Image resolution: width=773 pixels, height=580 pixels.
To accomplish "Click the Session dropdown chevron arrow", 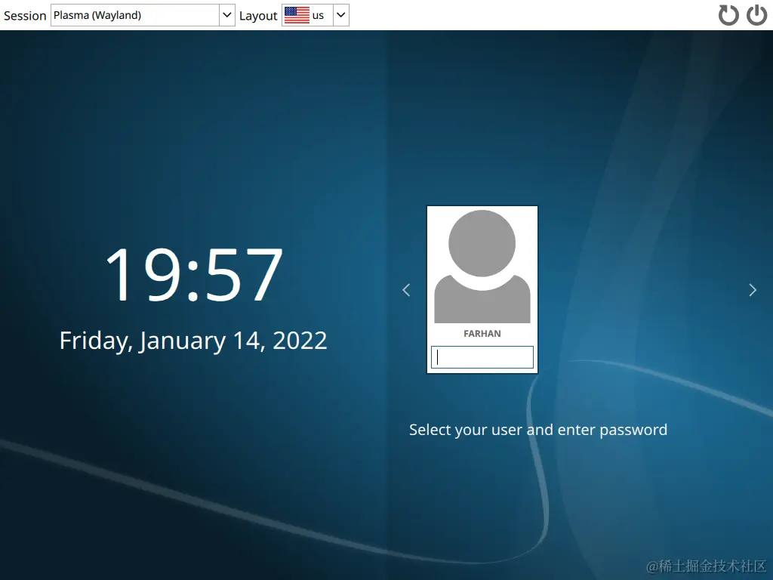I will (226, 14).
